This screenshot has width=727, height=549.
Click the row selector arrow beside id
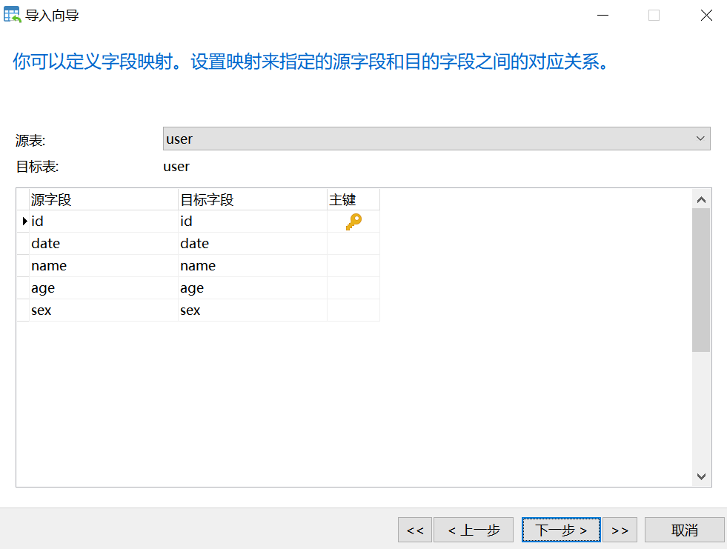pyautogui.click(x=23, y=220)
